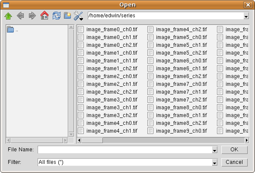Select image_frame4_ch0.tif
Screen dimensions: 255x173
(112, 123)
